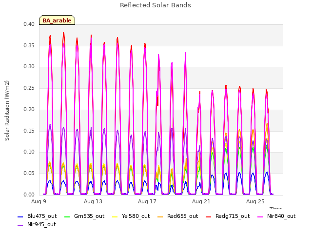The height and width of the screenshot is (234, 312).
Task: Click the 0.00 y-axis tick label
Action: 29,195
